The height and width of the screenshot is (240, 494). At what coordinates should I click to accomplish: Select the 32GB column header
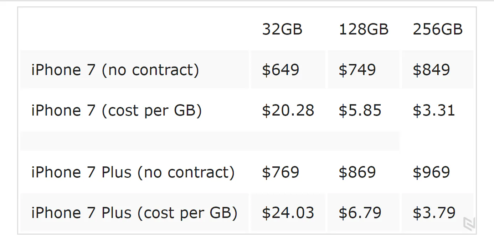pos(282,29)
